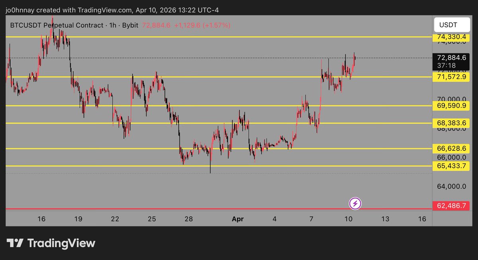The image size is (478, 260).
Task: Click the 19 date label on time axis
Action: (x=78, y=219)
